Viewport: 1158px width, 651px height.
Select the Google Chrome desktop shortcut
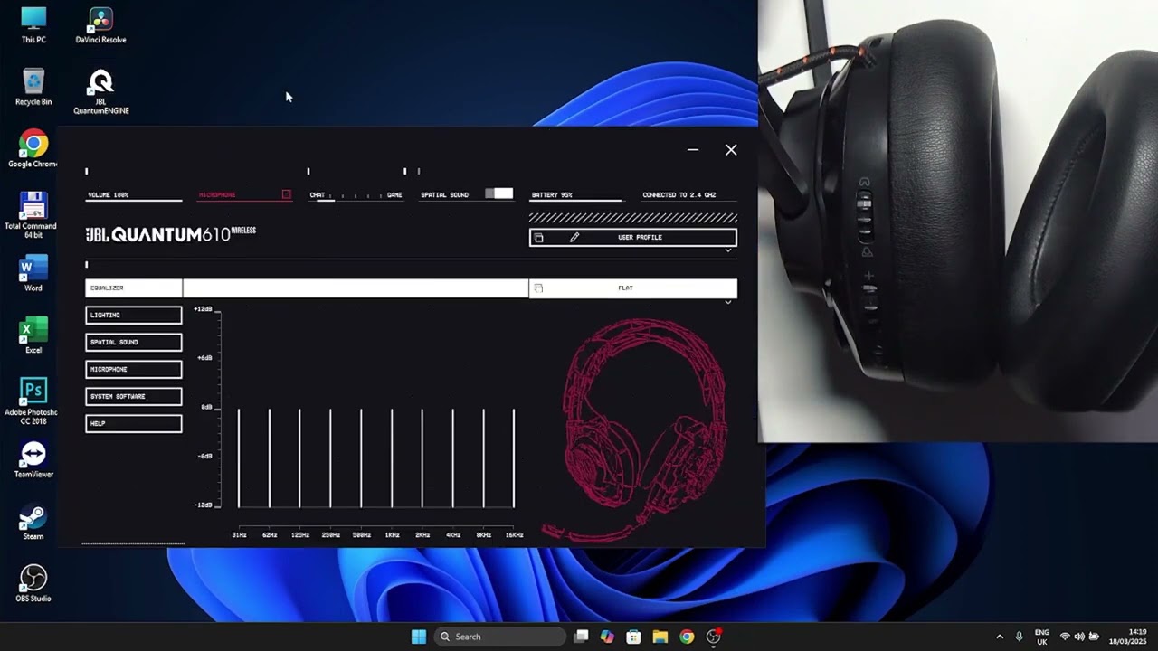(33, 149)
